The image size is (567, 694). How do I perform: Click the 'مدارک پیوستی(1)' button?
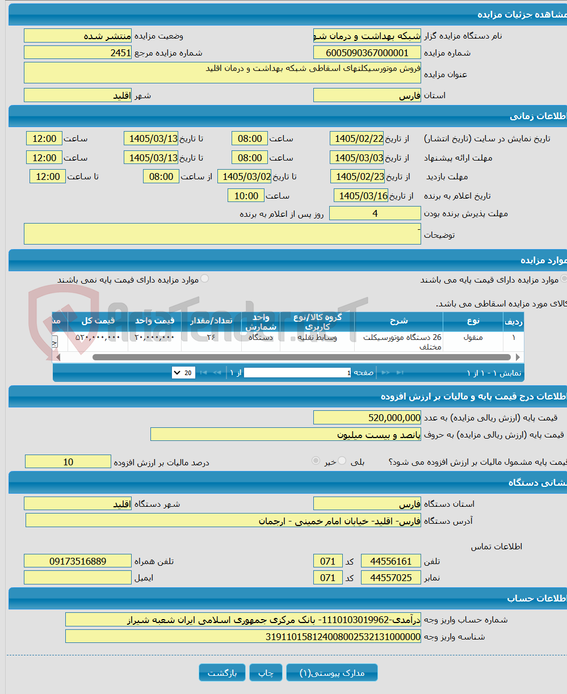point(332,673)
